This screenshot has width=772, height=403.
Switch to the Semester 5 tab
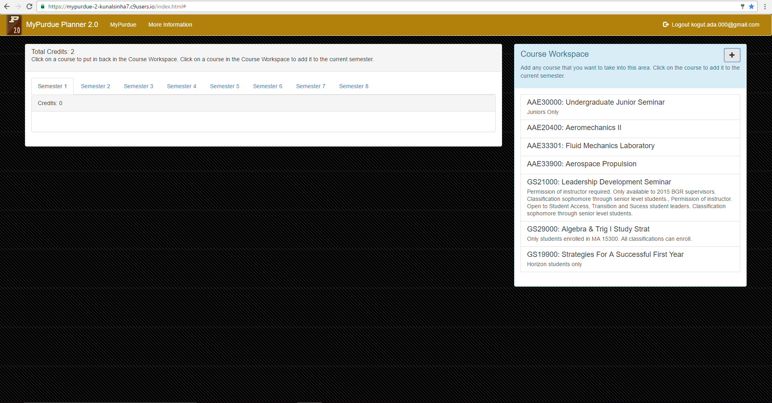[x=224, y=86]
